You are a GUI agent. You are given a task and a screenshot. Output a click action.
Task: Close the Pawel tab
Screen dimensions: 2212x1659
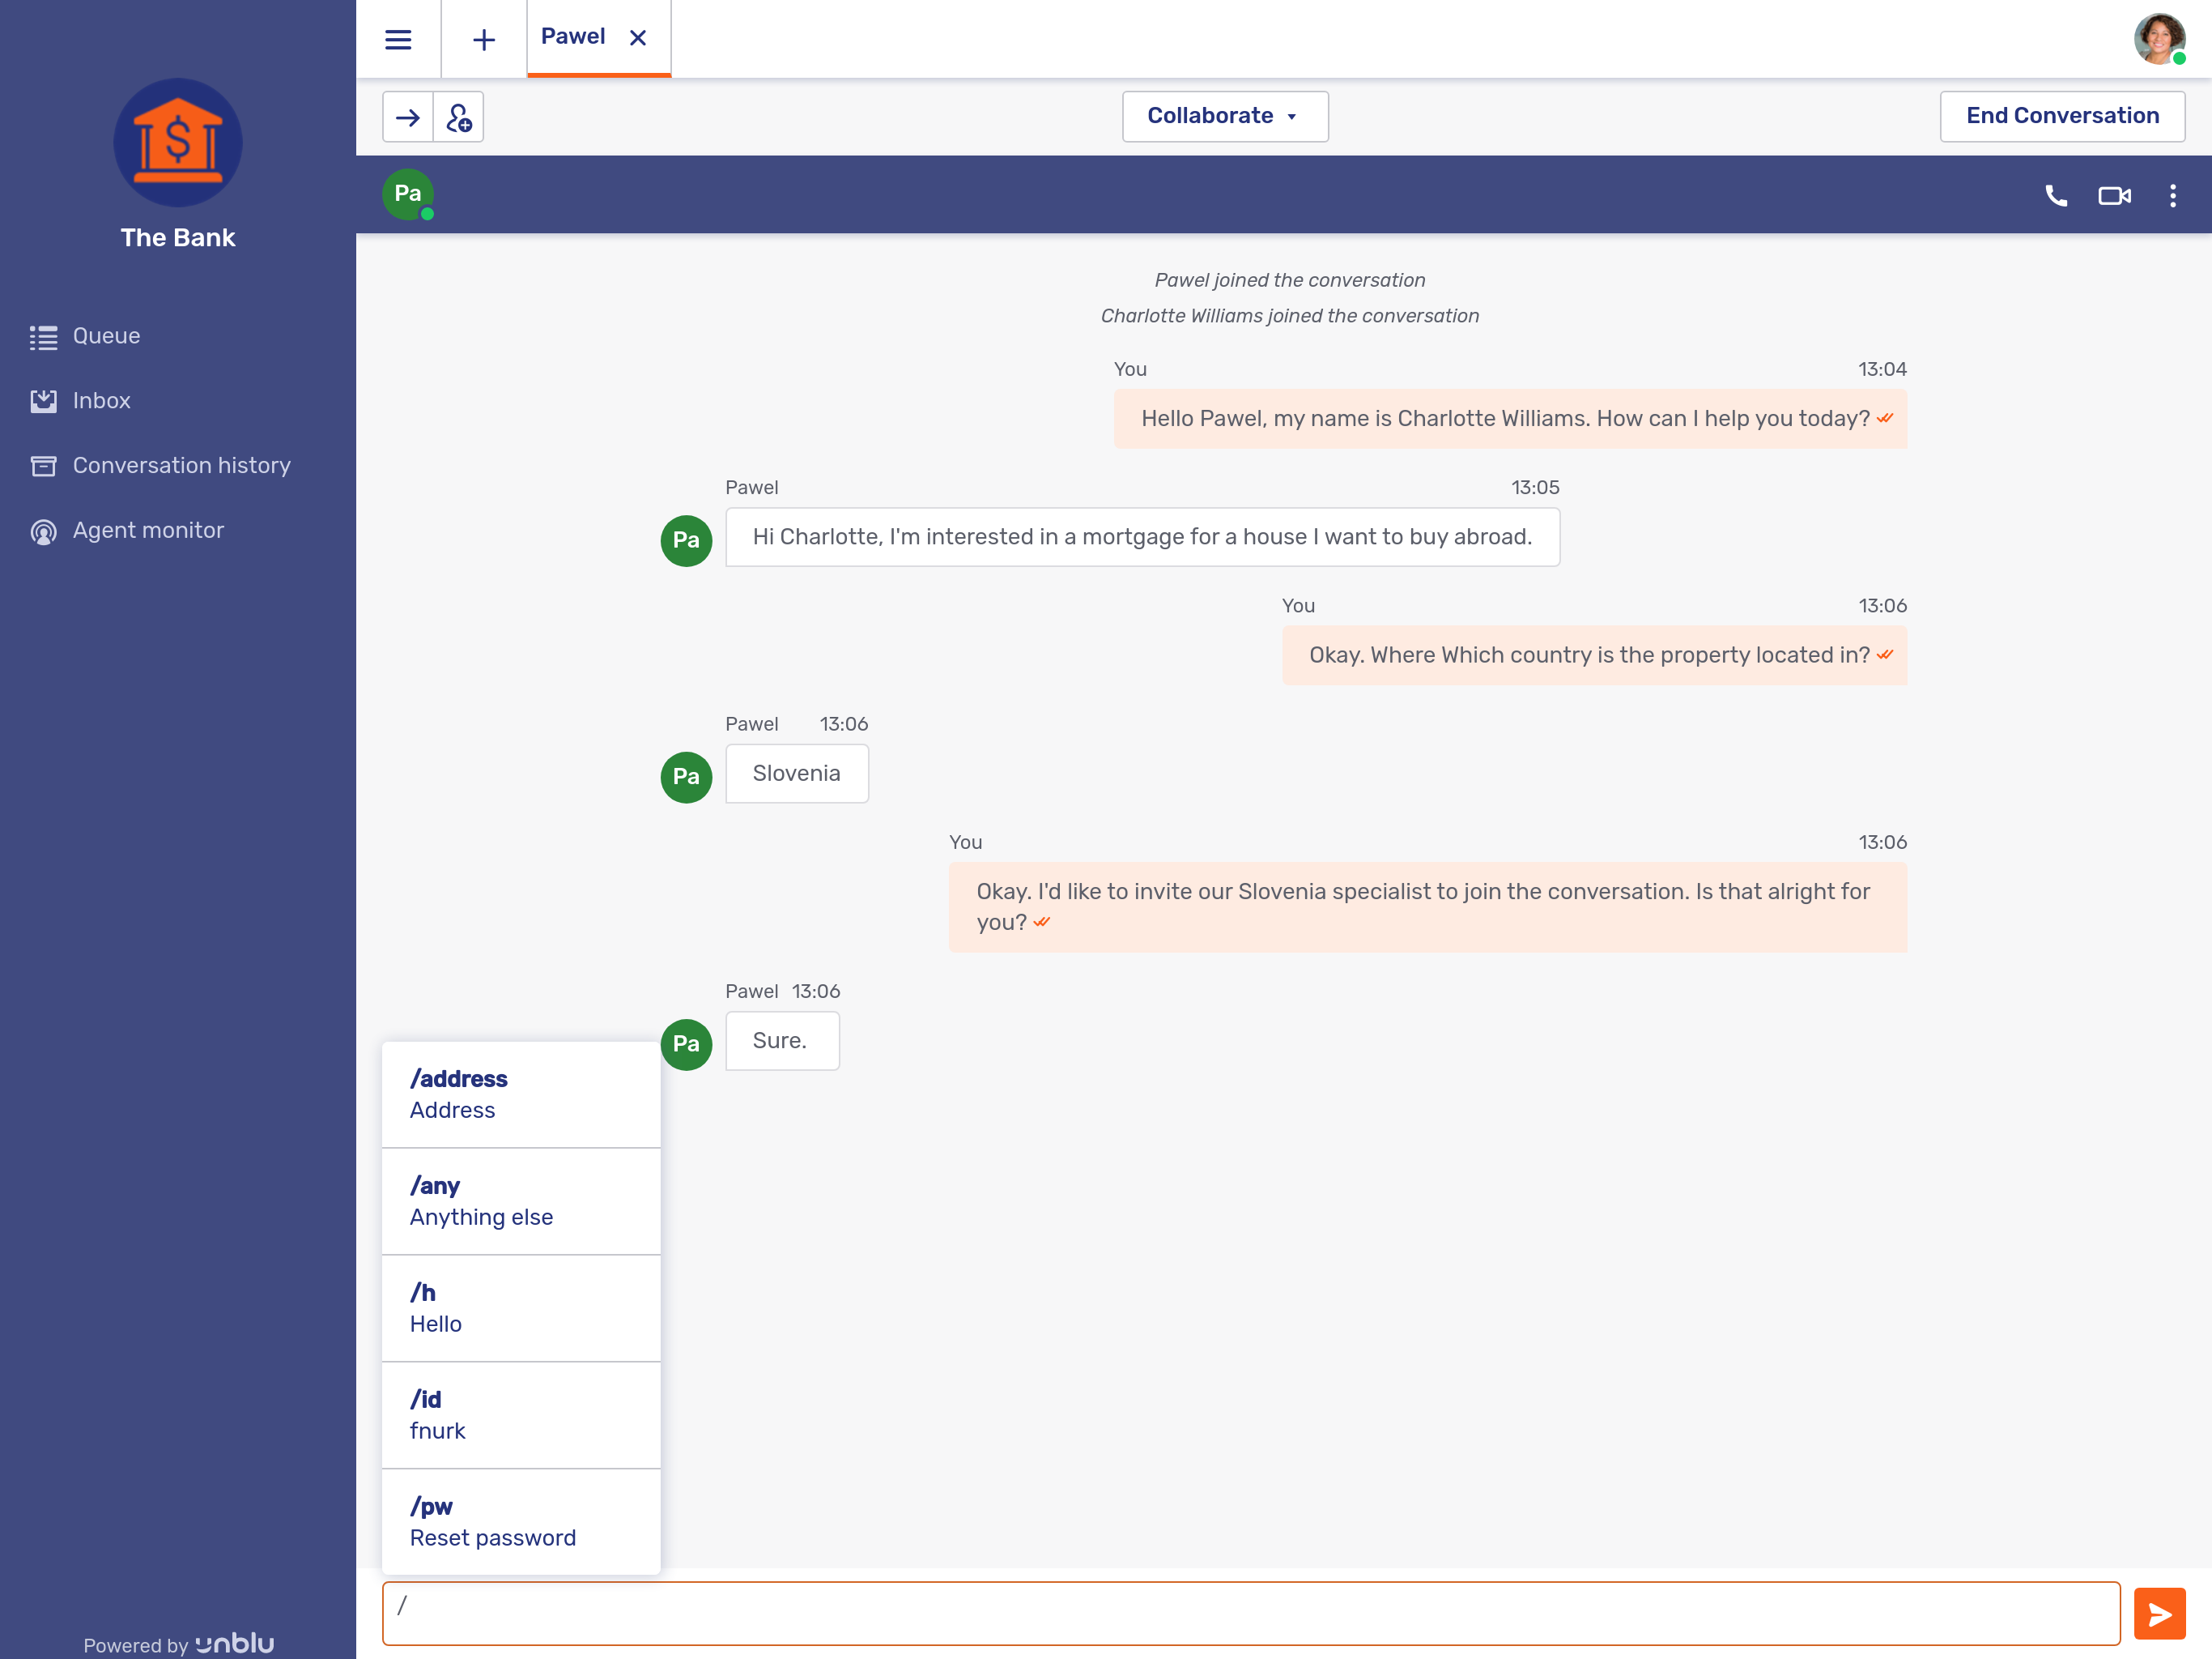(638, 38)
